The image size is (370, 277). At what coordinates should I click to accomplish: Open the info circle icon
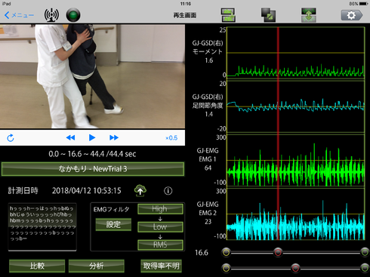tap(168, 191)
